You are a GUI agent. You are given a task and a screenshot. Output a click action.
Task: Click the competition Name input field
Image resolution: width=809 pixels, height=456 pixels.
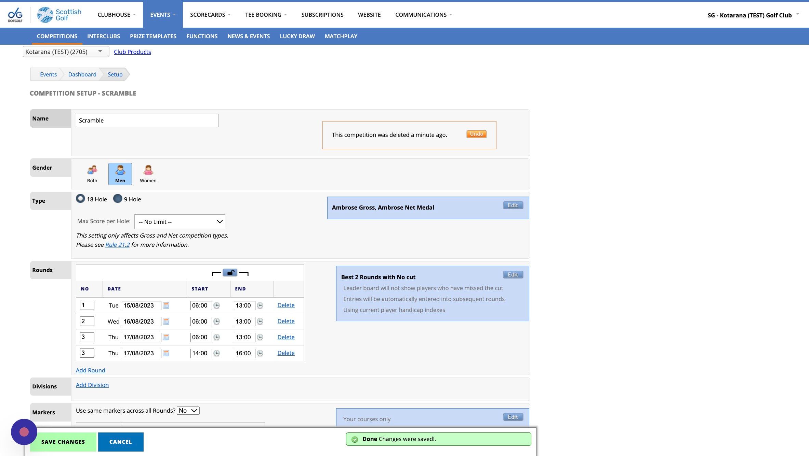[x=147, y=120]
